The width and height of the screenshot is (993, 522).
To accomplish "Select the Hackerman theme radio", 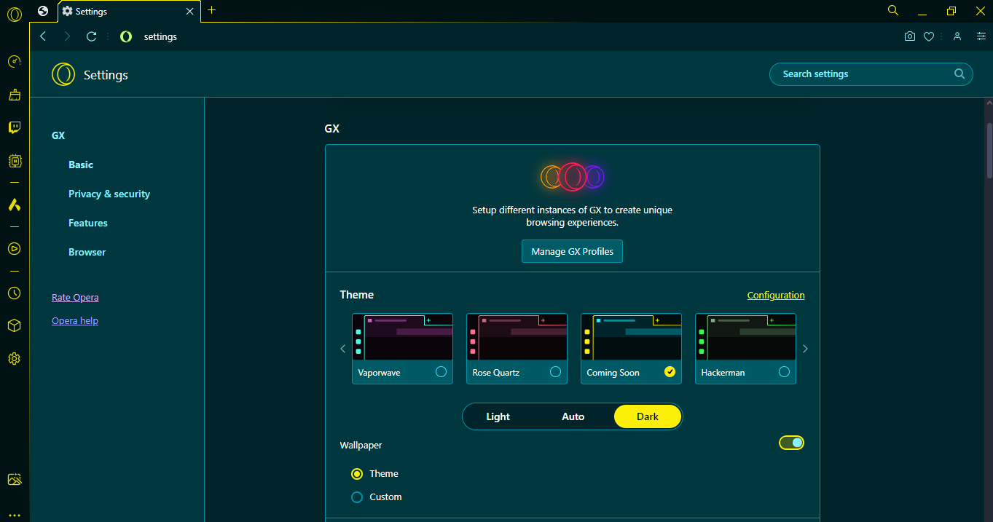I will pyautogui.click(x=784, y=372).
